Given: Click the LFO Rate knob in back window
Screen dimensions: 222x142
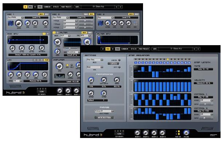Looking at the screenshot, I should [x=11, y=74].
